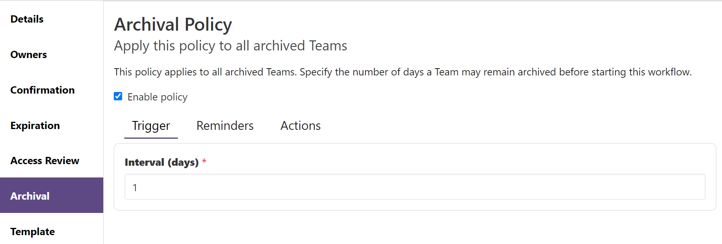Image resolution: width=722 pixels, height=244 pixels.
Task: Click the Interval (days) label
Action: [161, 162]
